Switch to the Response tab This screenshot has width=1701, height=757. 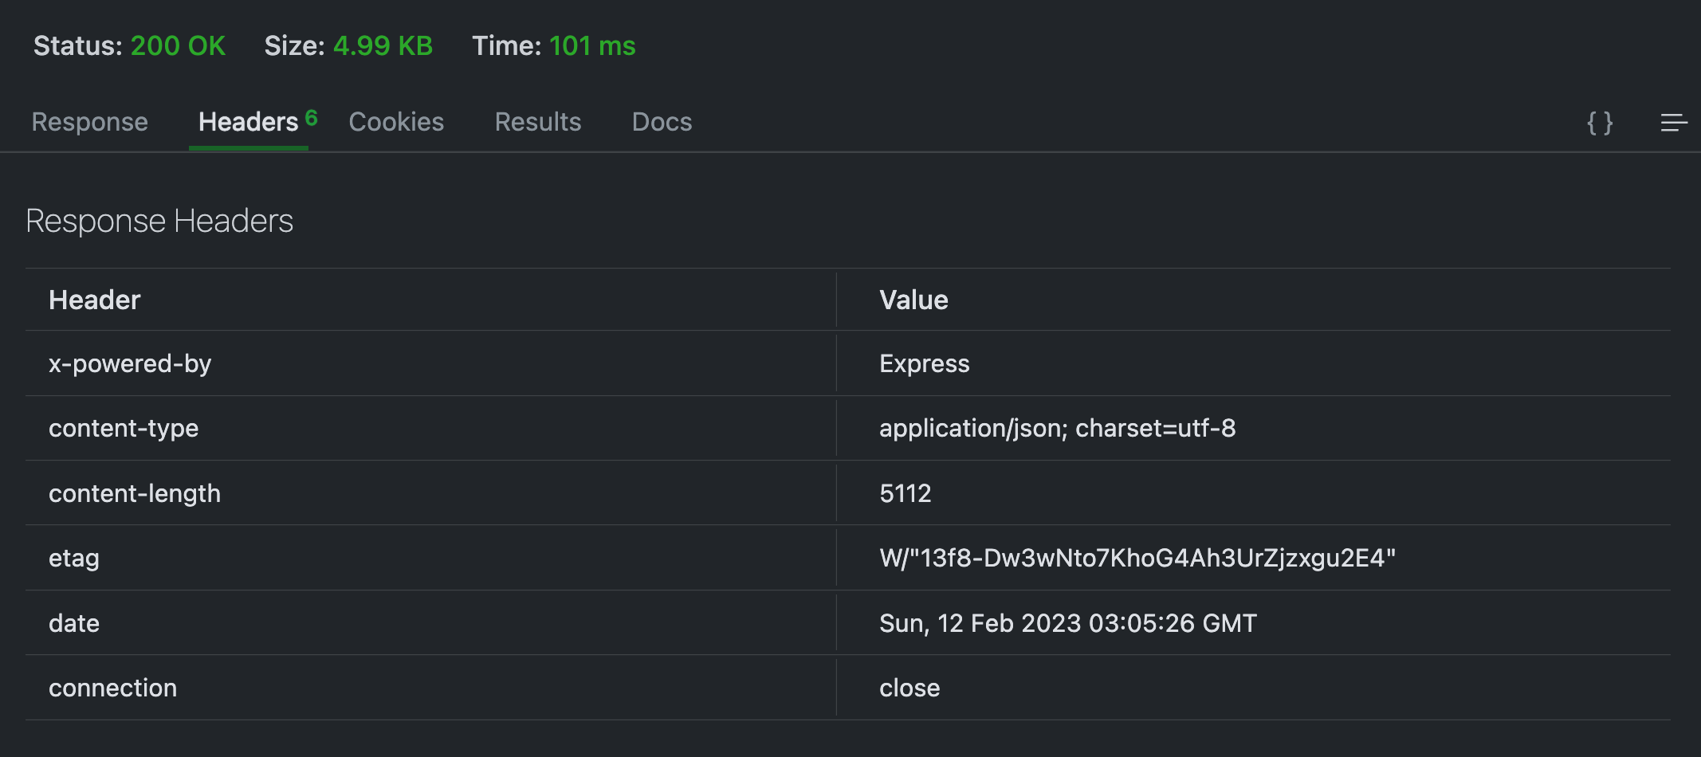(89, 122)
